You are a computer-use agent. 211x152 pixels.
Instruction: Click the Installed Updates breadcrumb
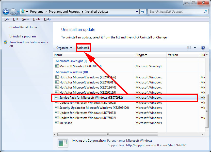97,12
